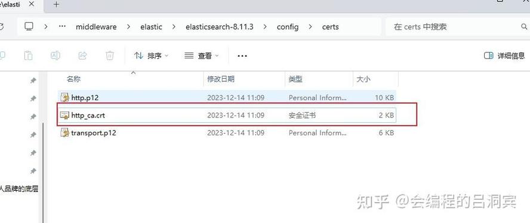The width and height of the screenshot is (530, 223).
Task: Toggle the 详细信息 details pane
Action: point(504,56)
